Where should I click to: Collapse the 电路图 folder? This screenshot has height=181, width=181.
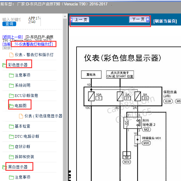(x=20, y=106)
